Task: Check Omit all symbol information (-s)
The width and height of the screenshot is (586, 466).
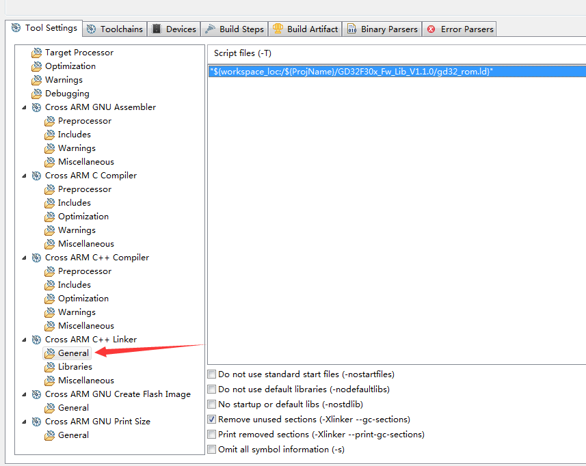Action: tap(212, 449)
